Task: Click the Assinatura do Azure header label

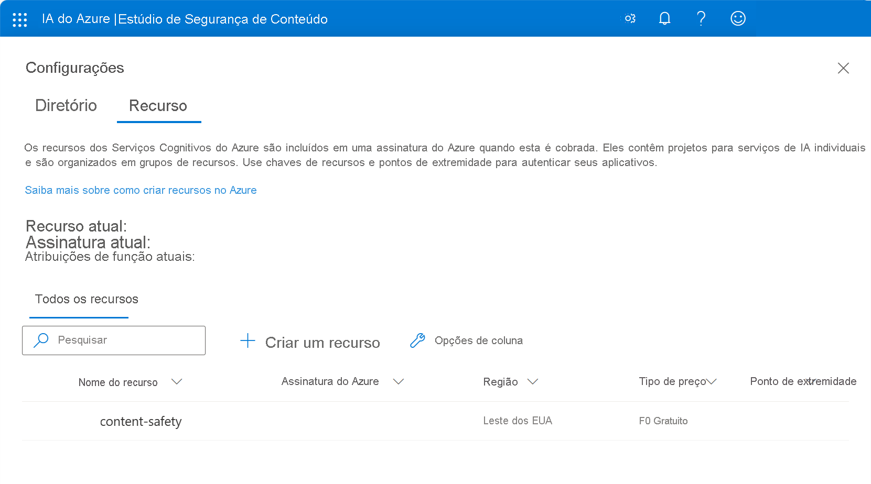Action: click(x=330, y=381)
